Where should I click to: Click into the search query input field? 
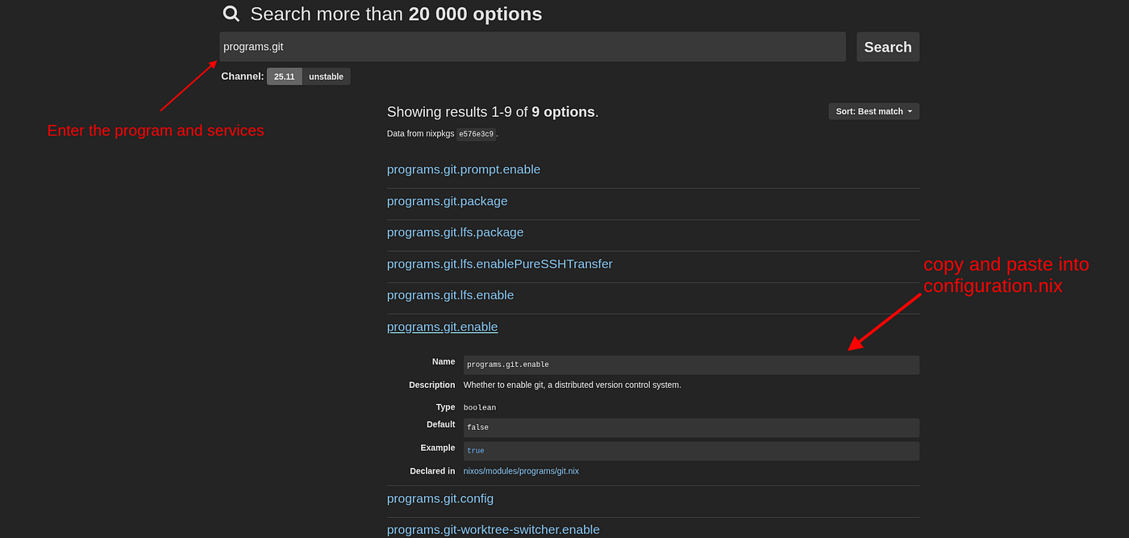click(x=532, y=46)
